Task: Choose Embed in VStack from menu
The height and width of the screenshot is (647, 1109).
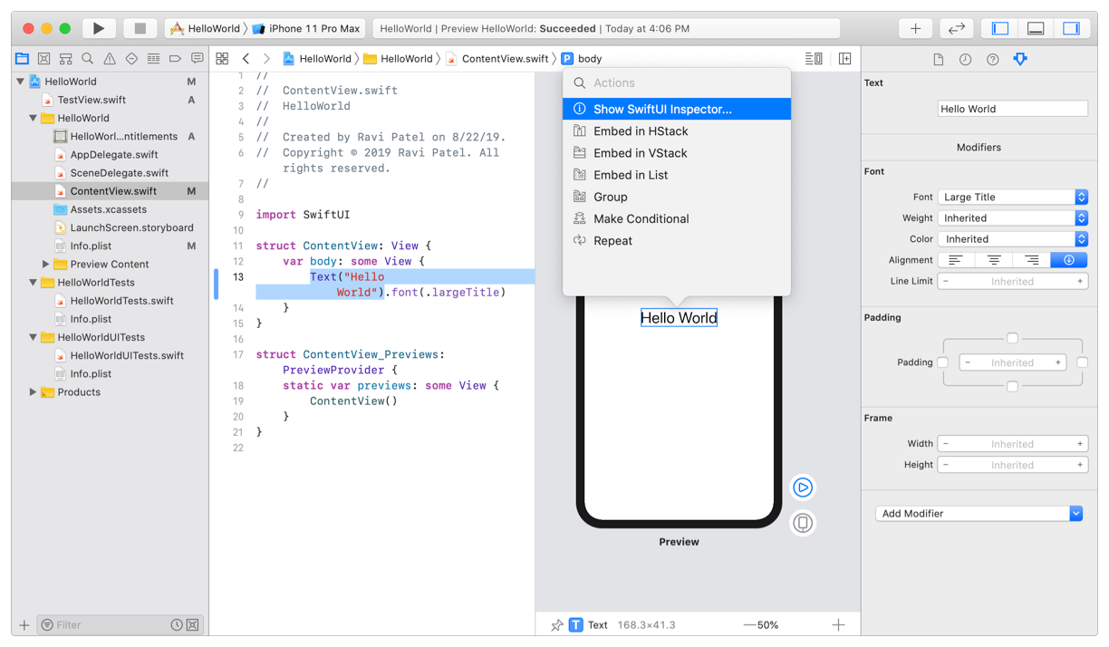Action: tap(640, 153)
